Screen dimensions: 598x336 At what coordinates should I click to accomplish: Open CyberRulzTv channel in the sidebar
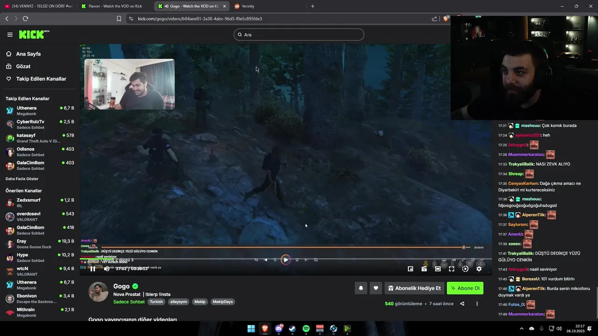coord(40,124)
